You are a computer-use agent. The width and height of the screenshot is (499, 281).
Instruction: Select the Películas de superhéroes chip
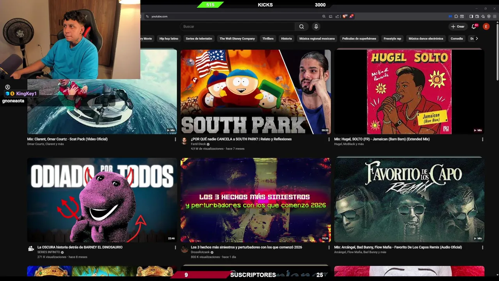(359, 39)
